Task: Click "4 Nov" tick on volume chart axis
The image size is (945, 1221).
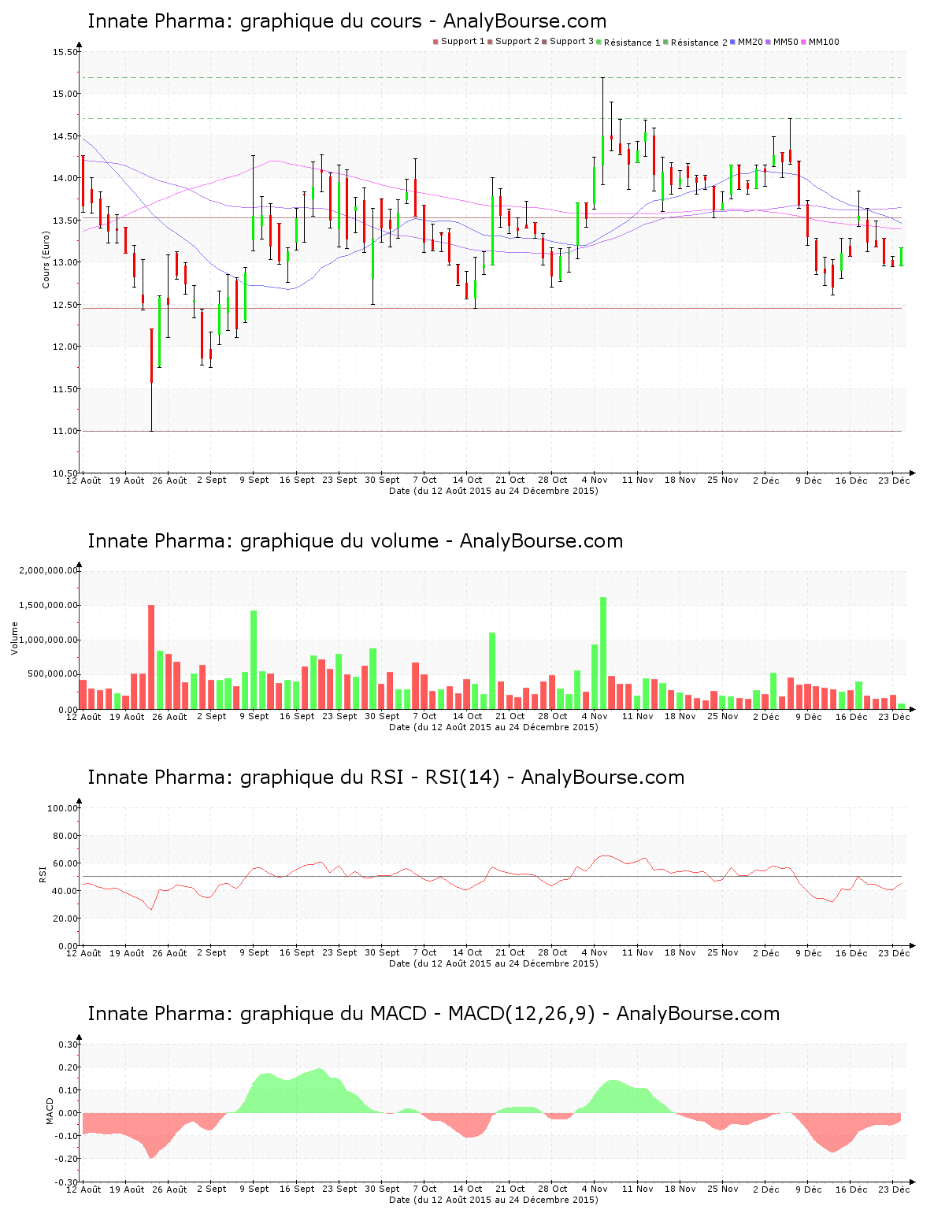Action: point(595,716)
